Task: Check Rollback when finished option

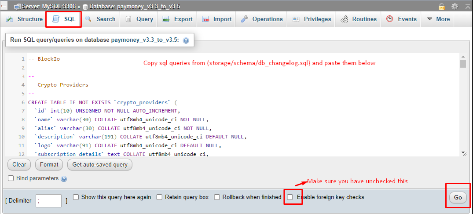Action: pyautogui.click(x=217, y=197)
